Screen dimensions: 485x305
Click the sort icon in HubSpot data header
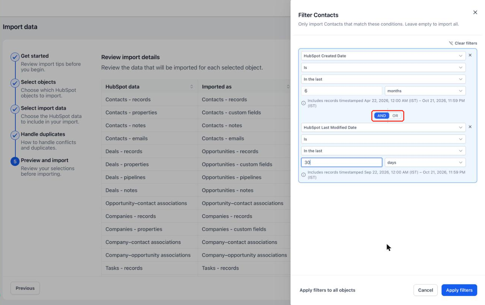click(x=191, y=87)
